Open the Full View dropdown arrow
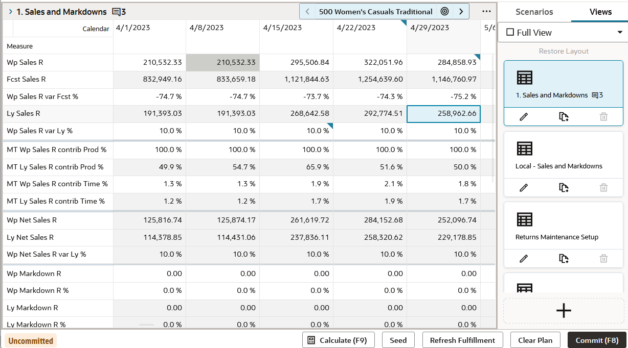This screenshot has height=348, width=628. click(619, 32)
